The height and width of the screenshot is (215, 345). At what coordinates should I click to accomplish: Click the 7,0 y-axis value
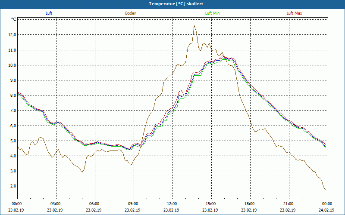13,111
